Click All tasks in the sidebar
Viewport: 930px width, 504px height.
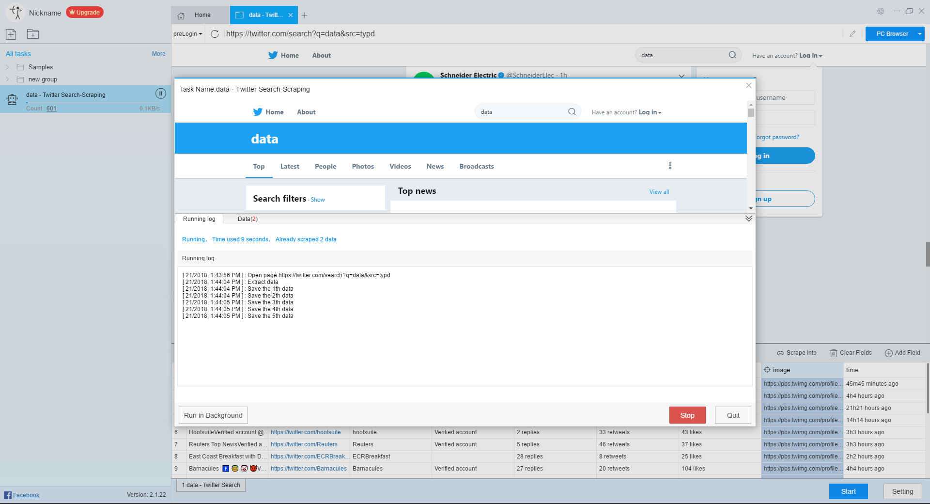pyautogui.click(x=18, y=54)
